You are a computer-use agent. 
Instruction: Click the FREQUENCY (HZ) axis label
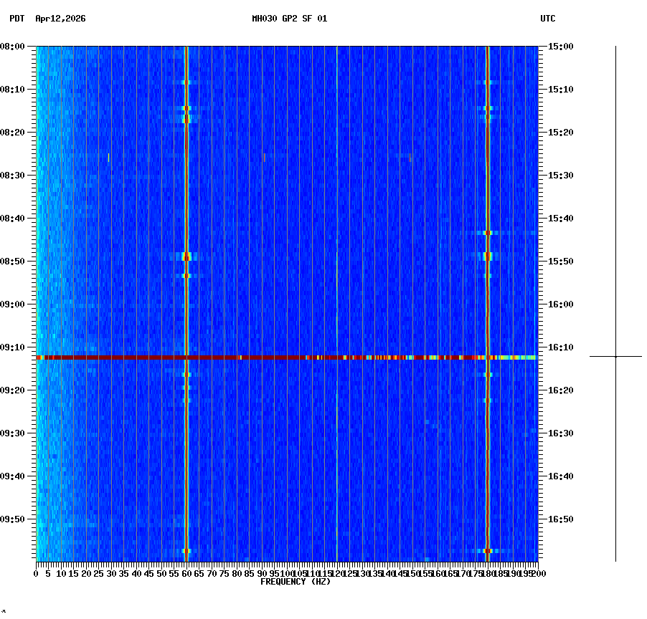coord(295,582)
